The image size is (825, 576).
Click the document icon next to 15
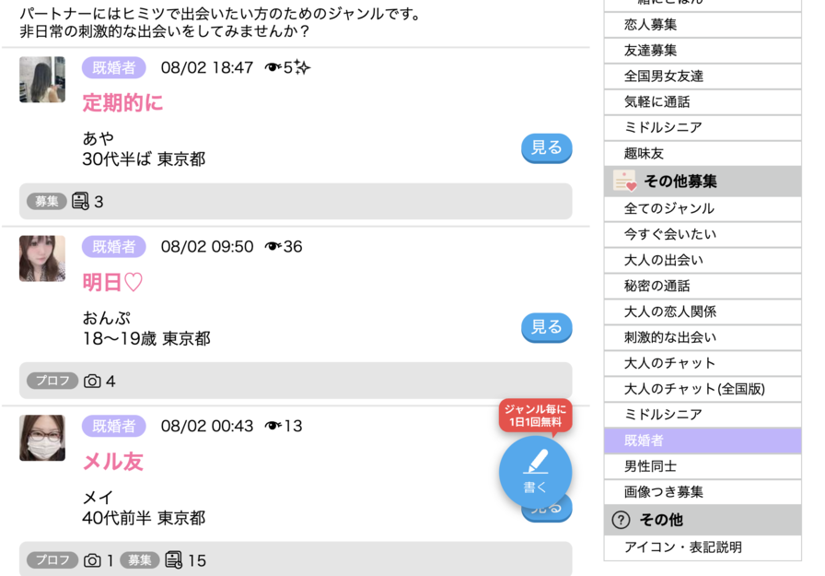[174, 559]
